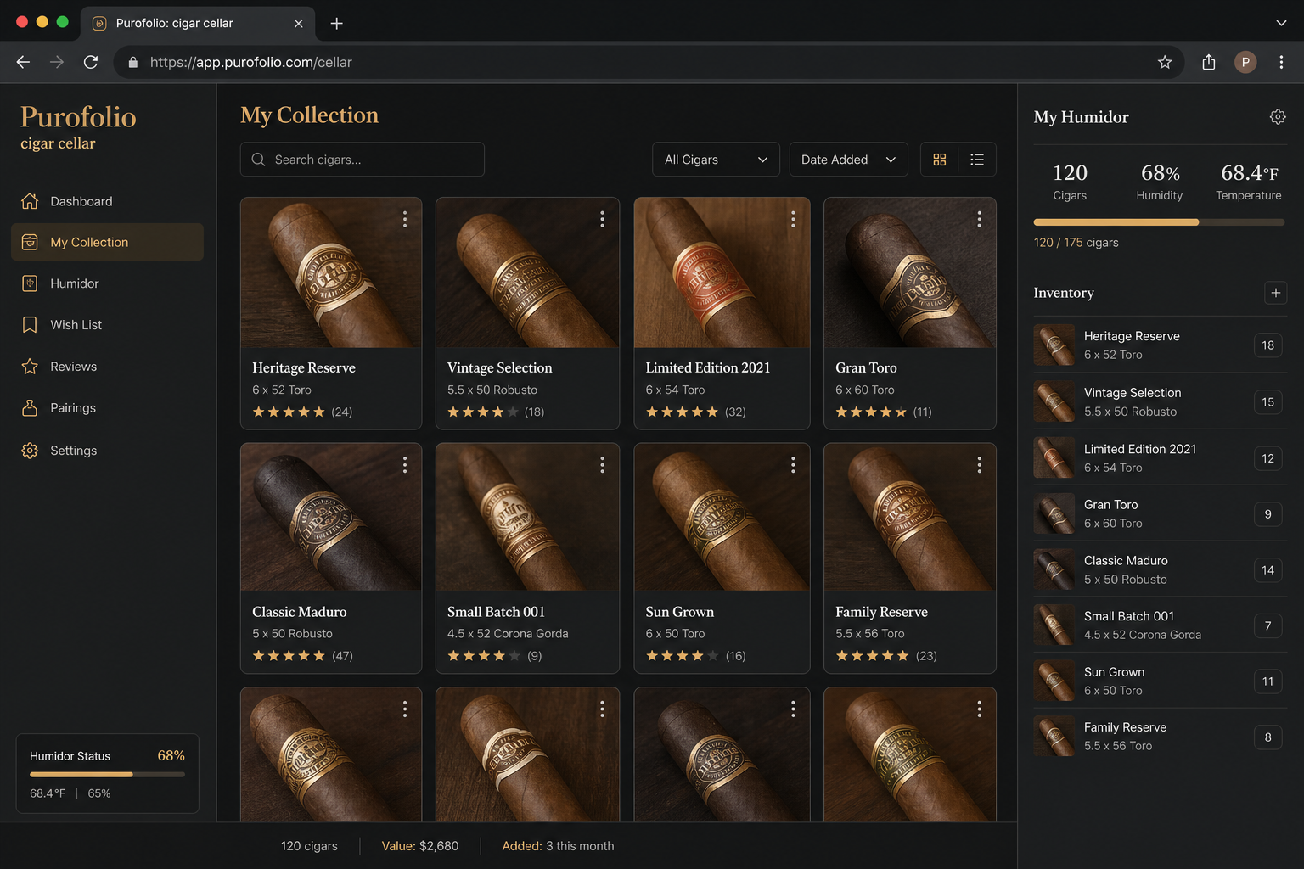The image size is (1304, 869).
Task: Click Classic Maduro star rating
Action: coord(289,656)
